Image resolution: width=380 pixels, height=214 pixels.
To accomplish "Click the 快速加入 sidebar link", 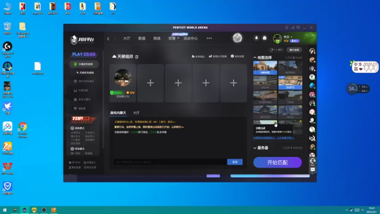I will 90,162.
